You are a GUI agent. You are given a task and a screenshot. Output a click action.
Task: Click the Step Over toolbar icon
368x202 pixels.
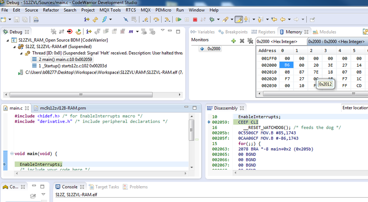tap(156, 20)
